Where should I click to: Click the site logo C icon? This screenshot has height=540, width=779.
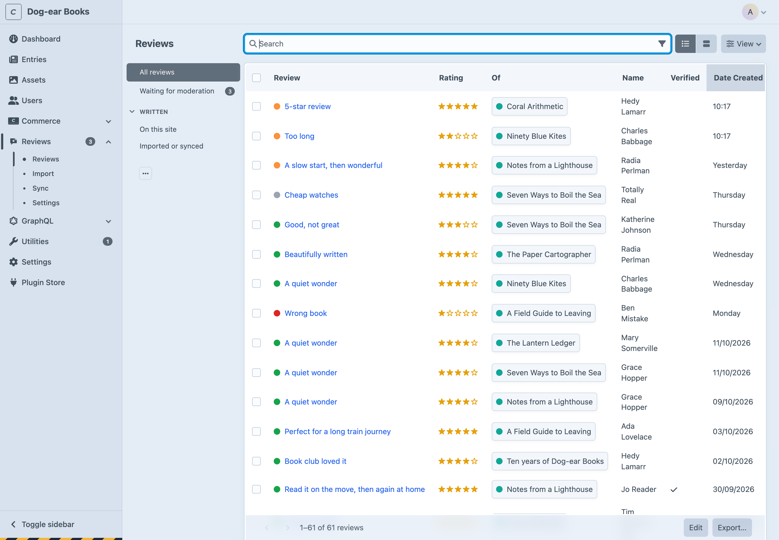[14, 12]
